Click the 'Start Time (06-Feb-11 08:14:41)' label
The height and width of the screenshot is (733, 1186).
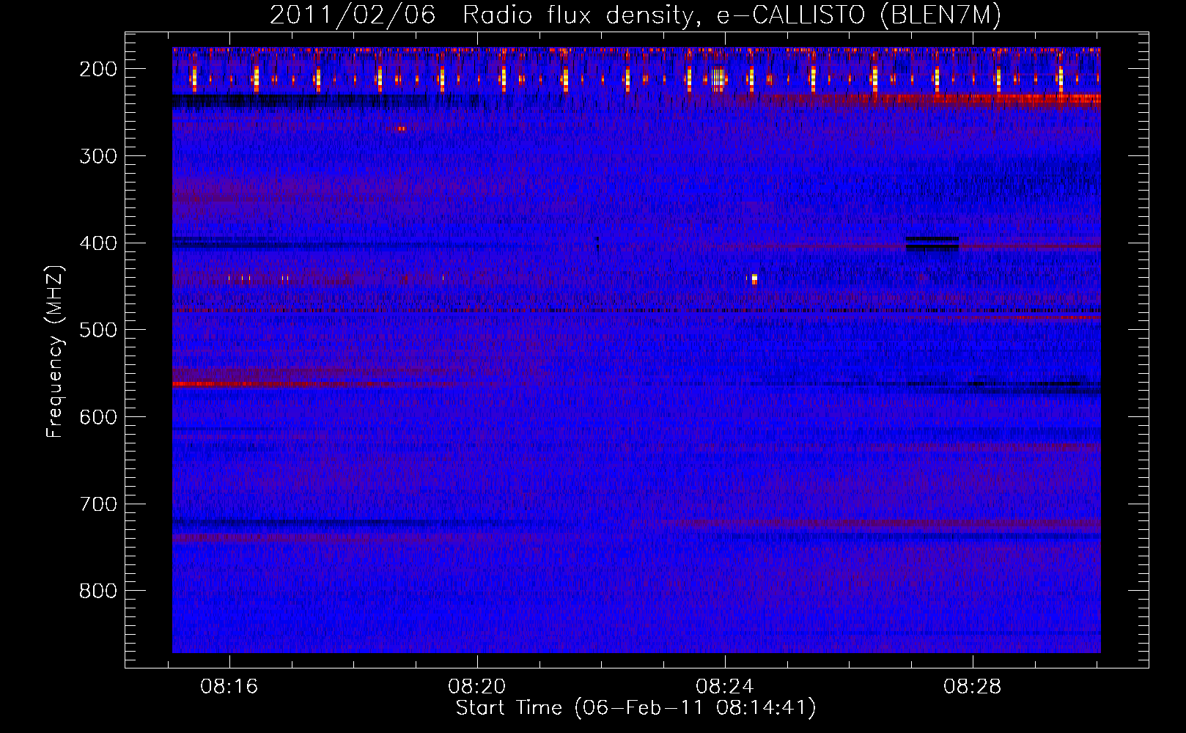click(636, 708)
